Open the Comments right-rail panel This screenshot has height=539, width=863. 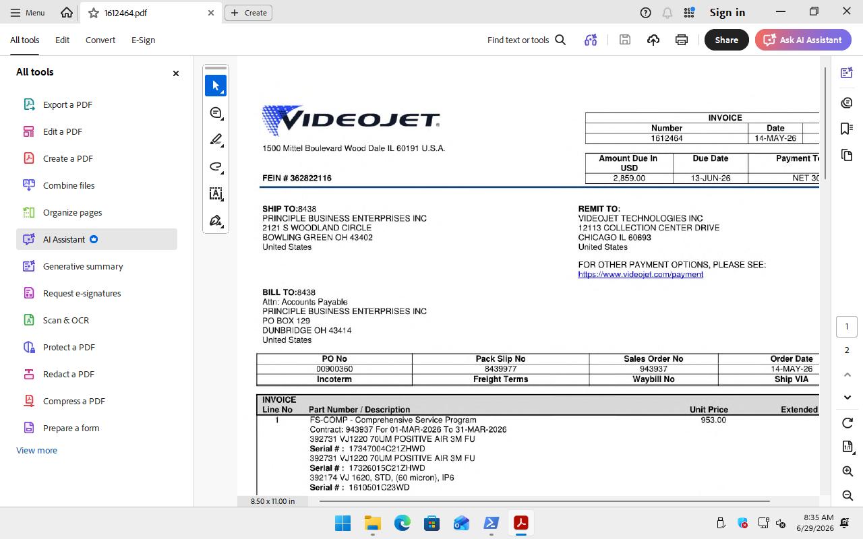coord(847,102)
